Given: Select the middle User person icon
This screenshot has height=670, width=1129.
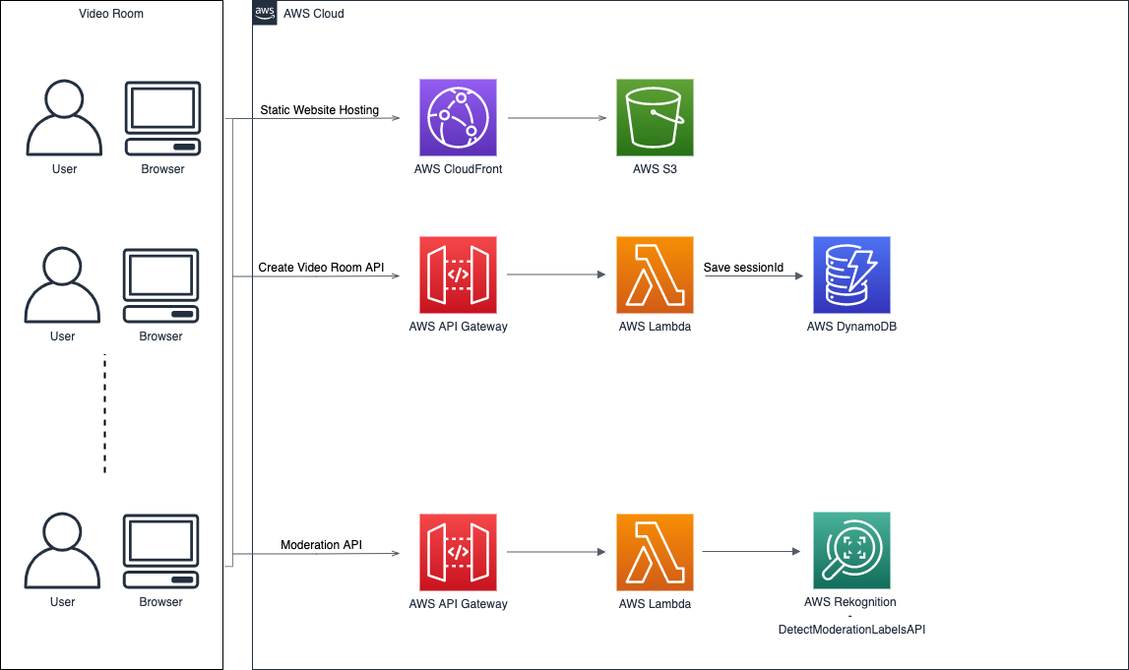Looking at the screenshot, I should 63,285.
